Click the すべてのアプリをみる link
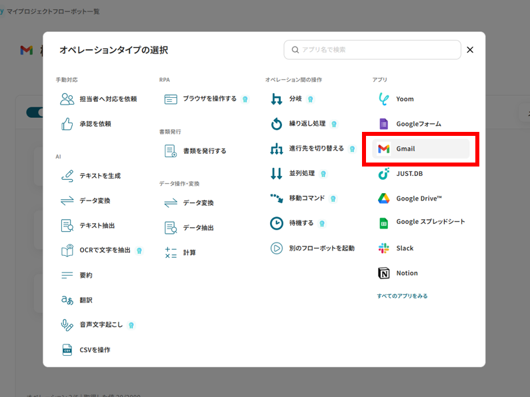Screen dimensions: 530x397 (x=402, y=296)
